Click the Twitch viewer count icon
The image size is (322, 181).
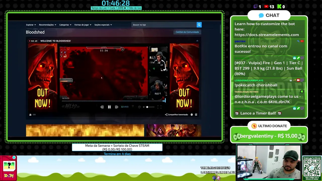[256, 7]
